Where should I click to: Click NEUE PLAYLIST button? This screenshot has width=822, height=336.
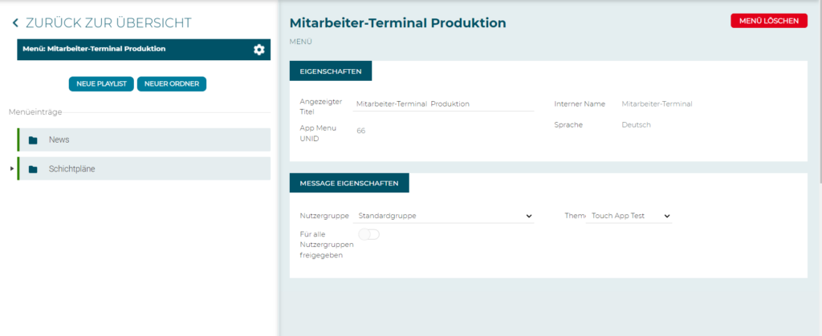click(x=102, y=83)
